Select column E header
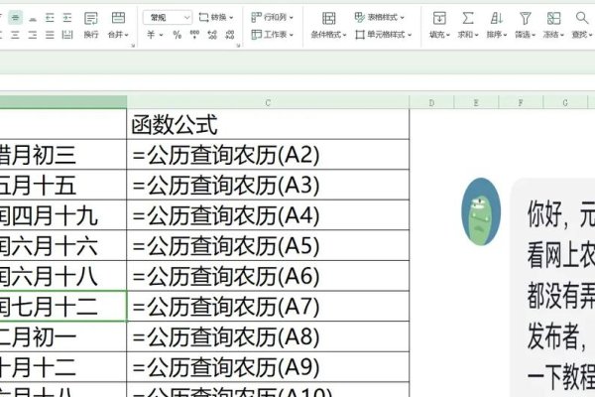Viewport: 595px width, 397px height. (476, 102)
